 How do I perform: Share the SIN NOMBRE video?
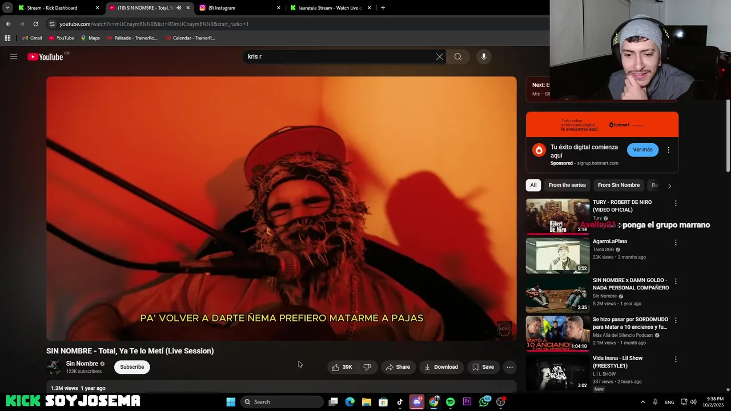397,367
